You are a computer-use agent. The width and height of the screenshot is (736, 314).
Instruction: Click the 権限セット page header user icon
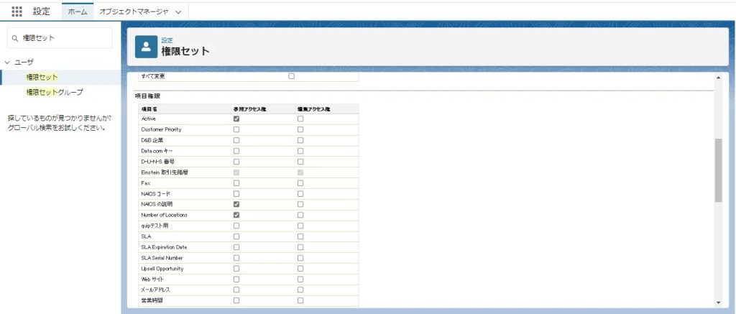pyautogui.click(x=146, y=47)
